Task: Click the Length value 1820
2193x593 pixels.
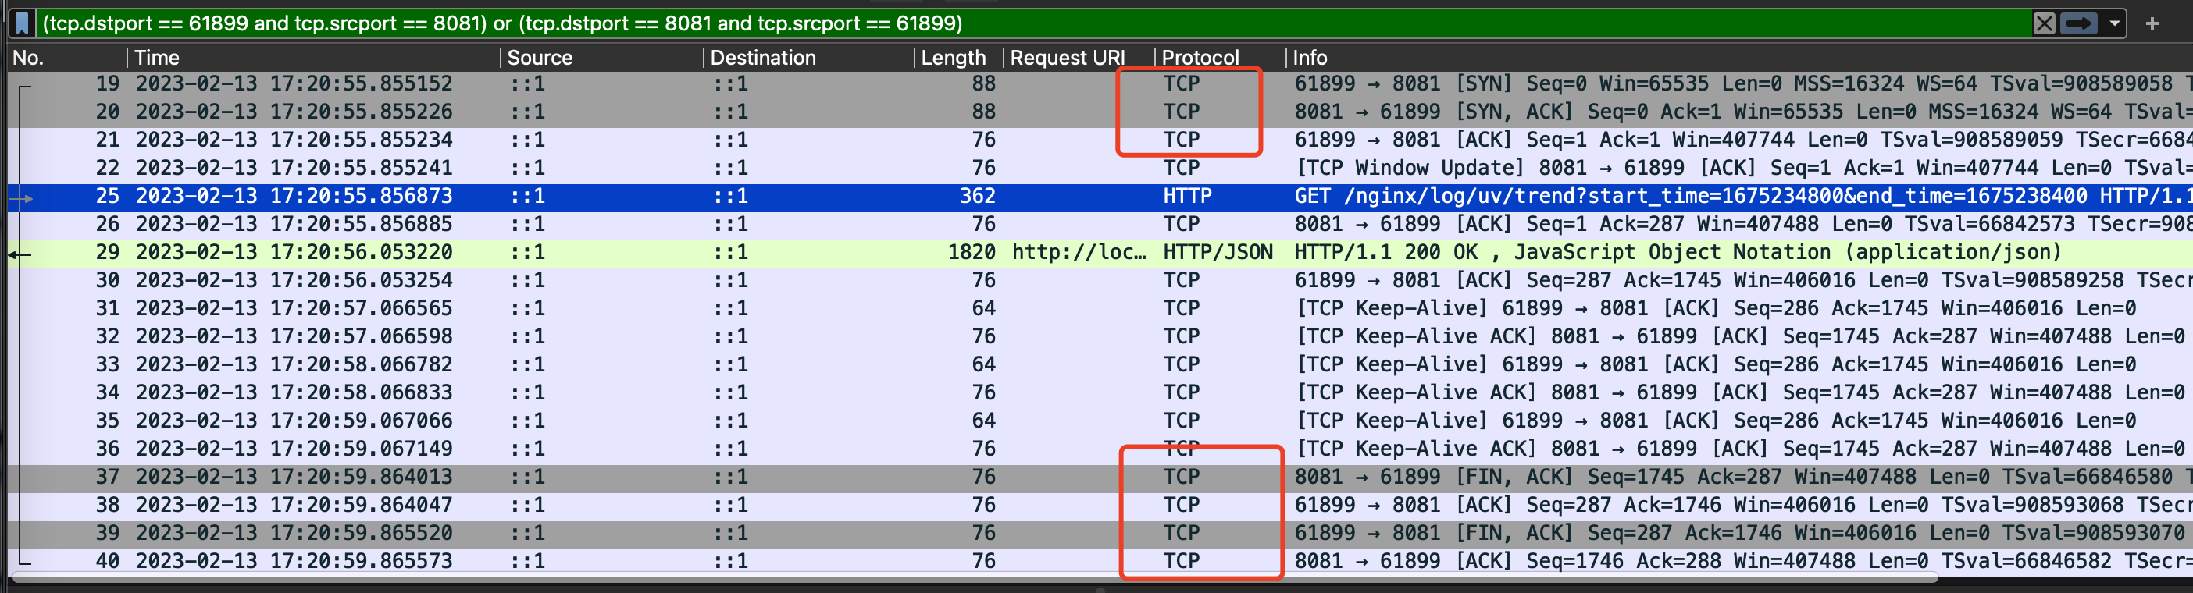Action: pyautogui.click(x=972, y=252)
